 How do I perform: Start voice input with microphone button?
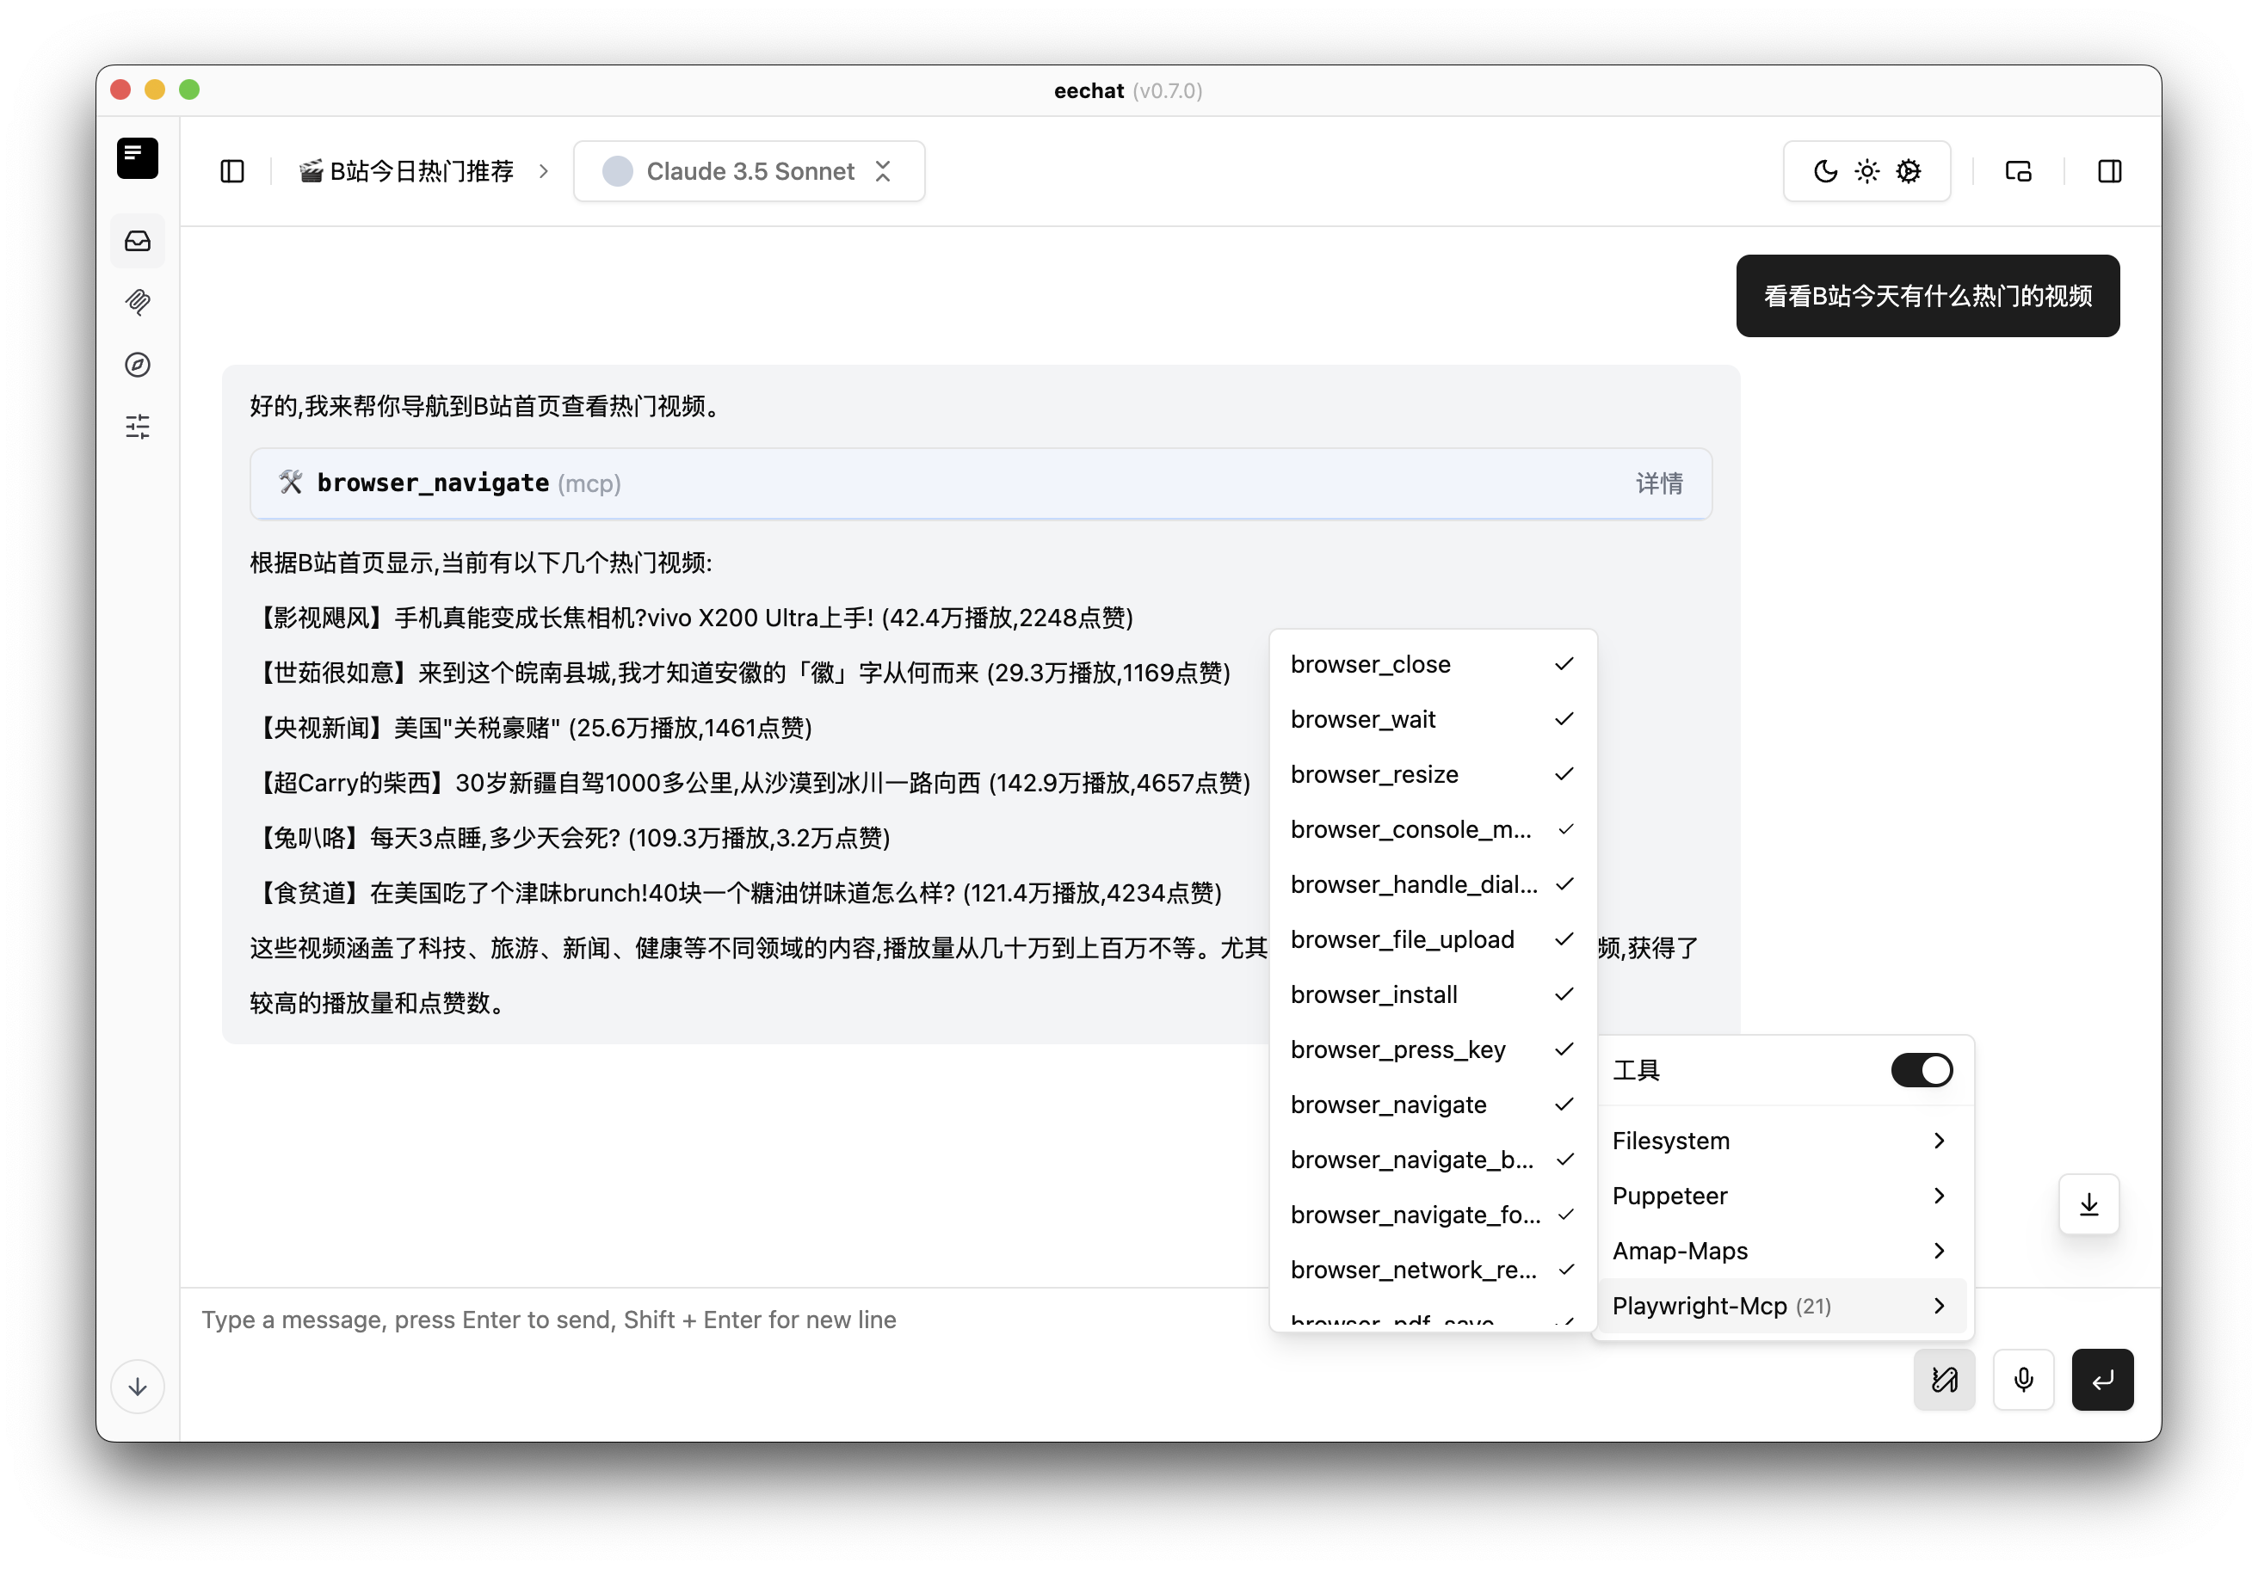pyautogui.click(x=2023, y=1379)
